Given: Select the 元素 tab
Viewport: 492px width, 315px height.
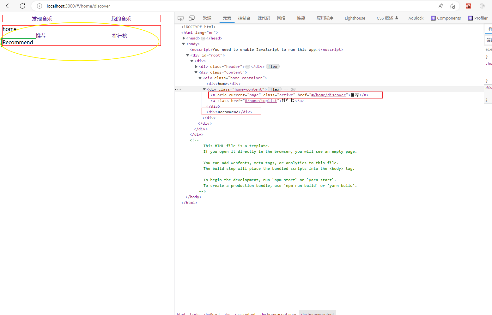Looking at the screenshot, I should click(227, 18).
